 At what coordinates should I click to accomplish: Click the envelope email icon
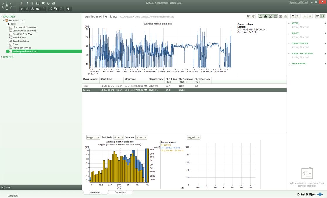38,9
